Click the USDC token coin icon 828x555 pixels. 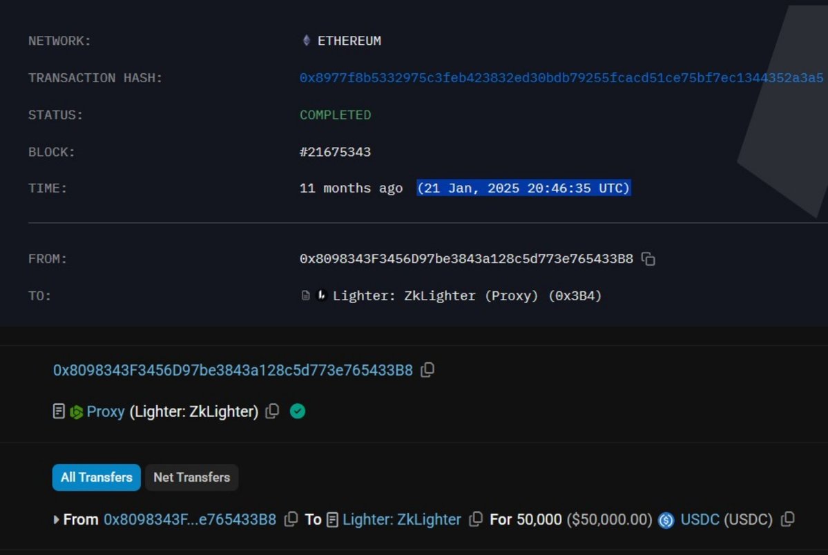pyautogui.click(x=666, y=520)
